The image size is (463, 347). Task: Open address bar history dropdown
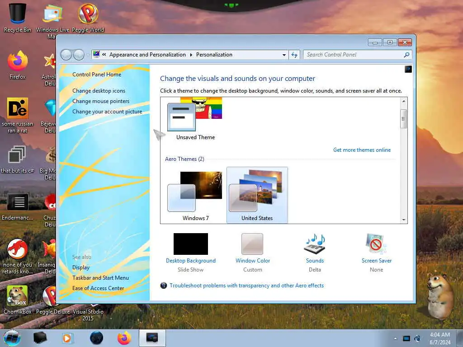(284, 55)
